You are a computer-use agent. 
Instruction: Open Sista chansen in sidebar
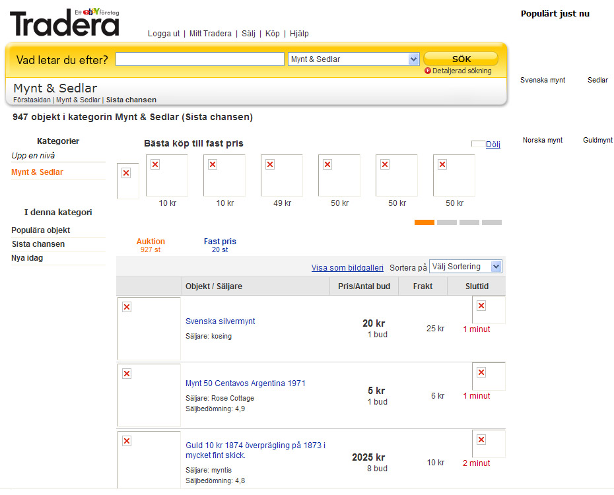(x=38, y=244)
